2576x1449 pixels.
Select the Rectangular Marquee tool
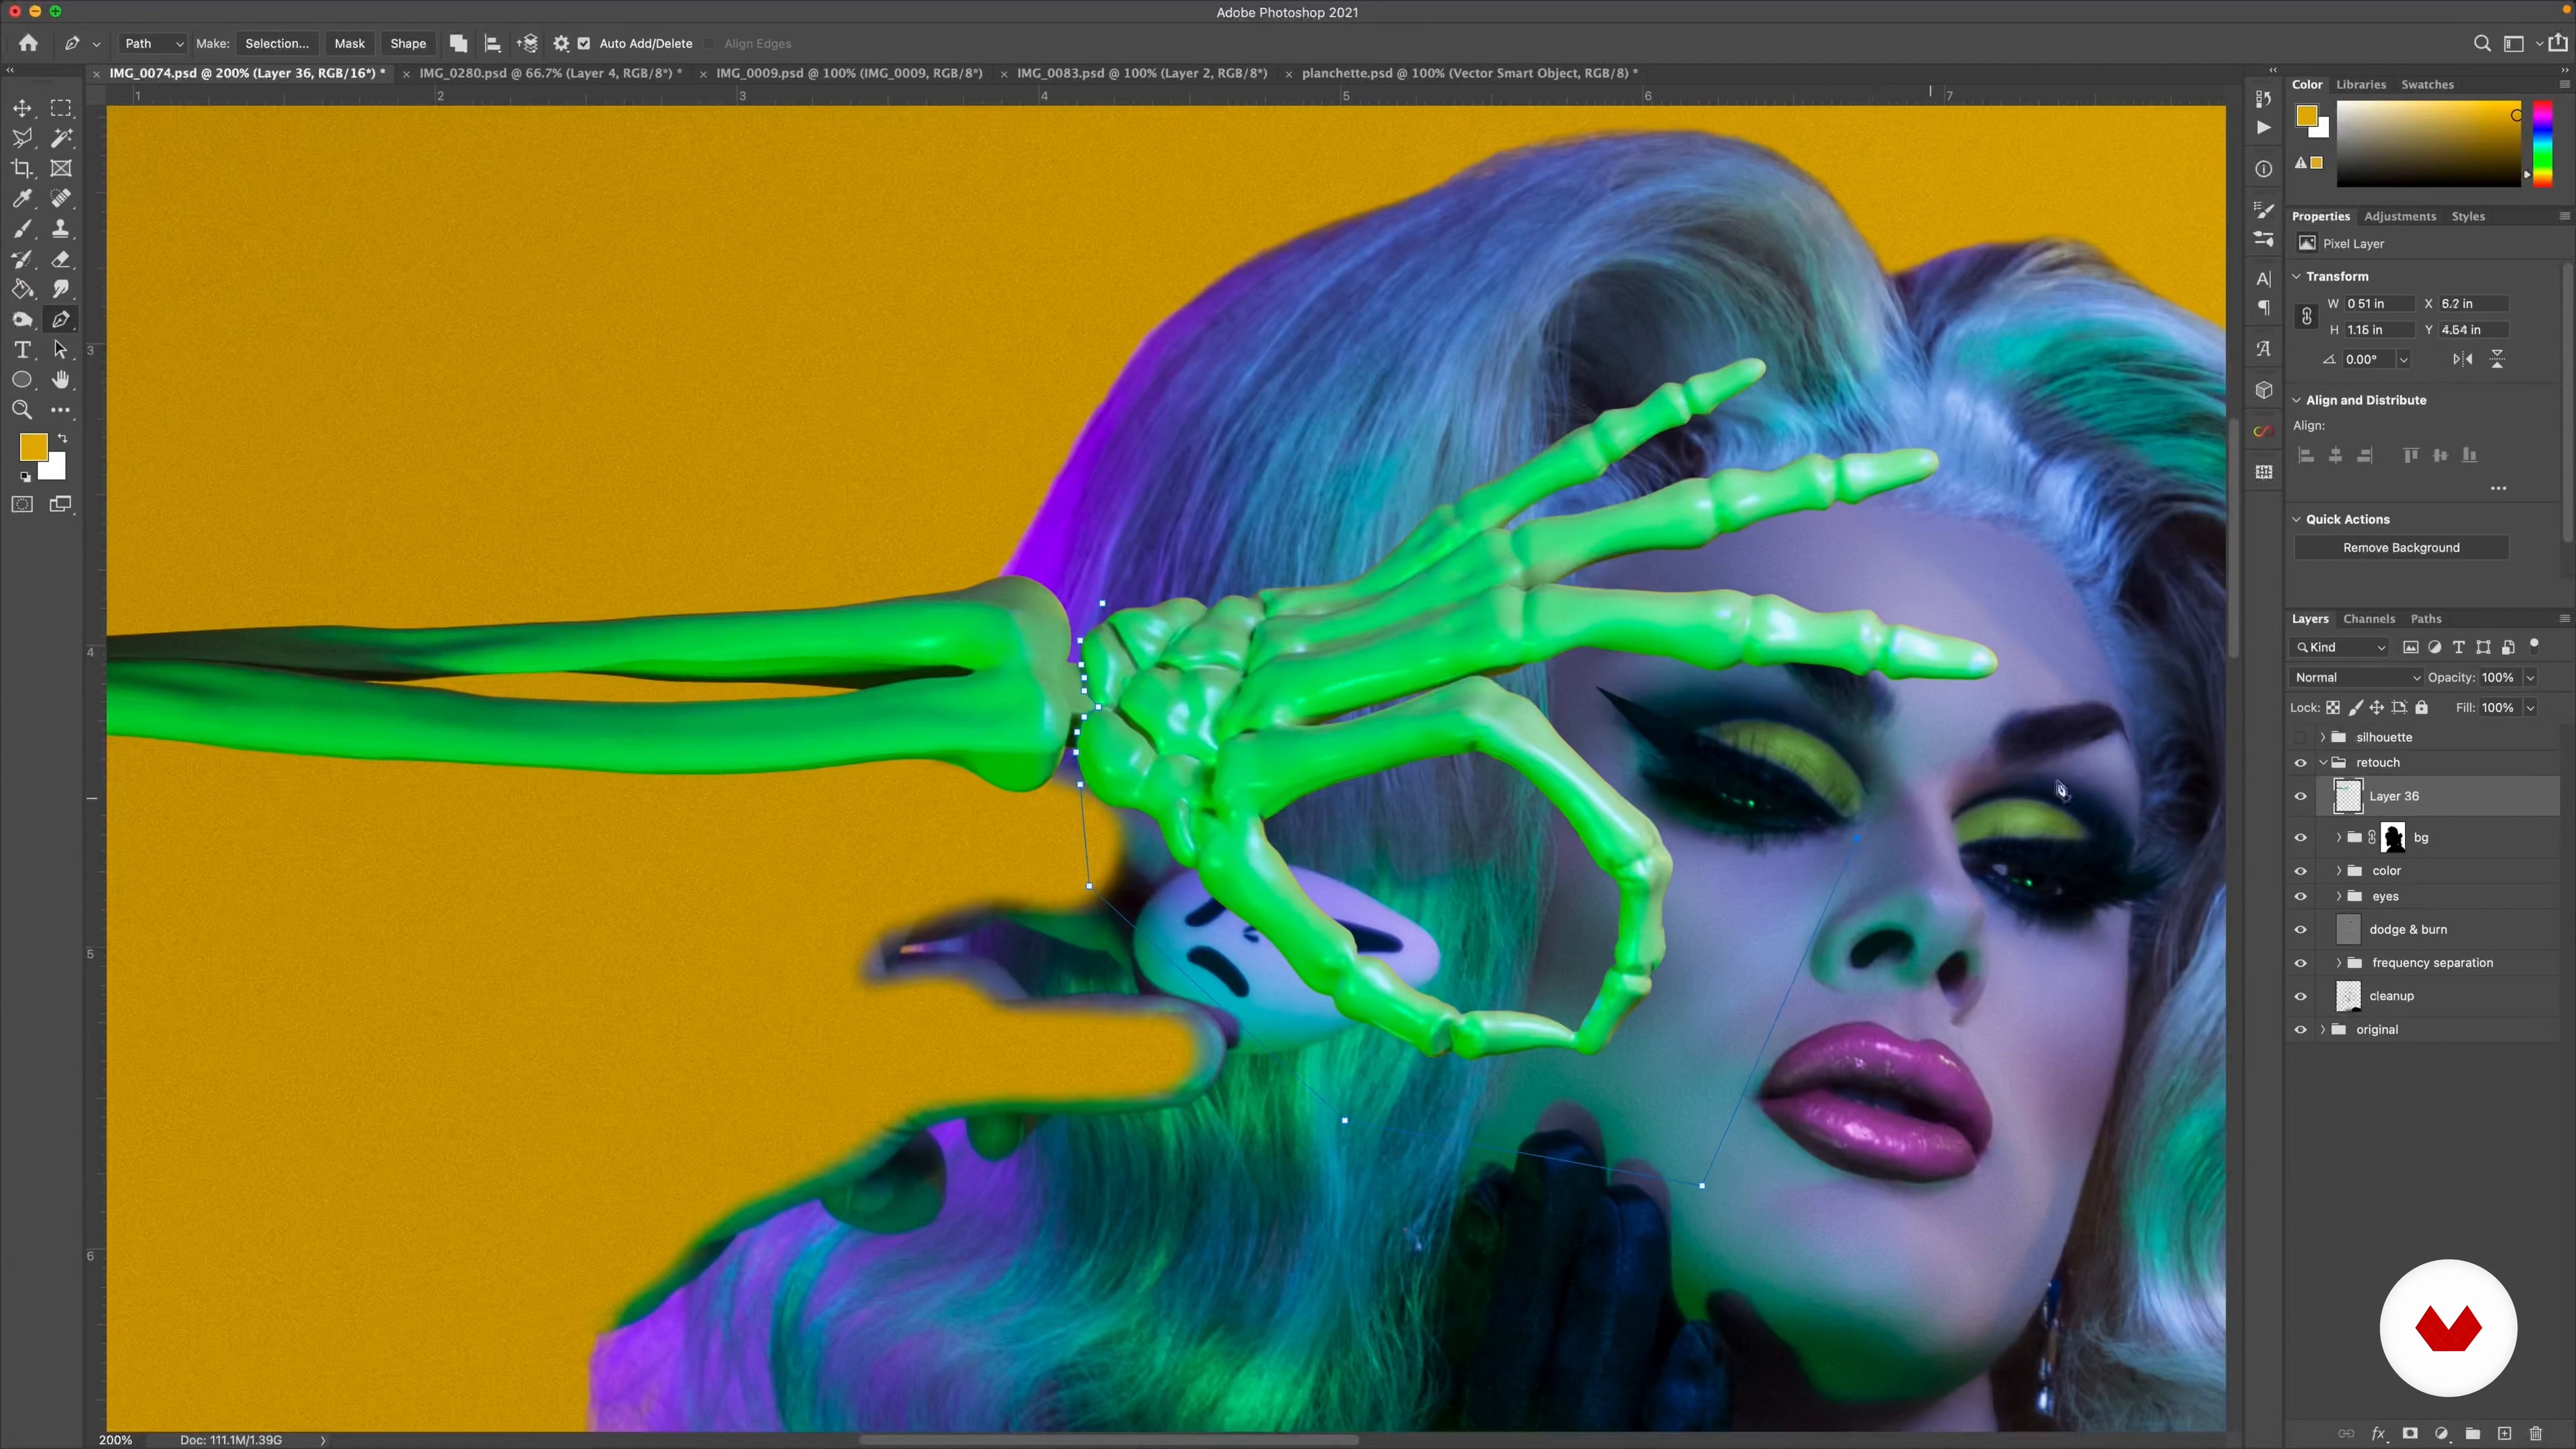coord(61,108)
